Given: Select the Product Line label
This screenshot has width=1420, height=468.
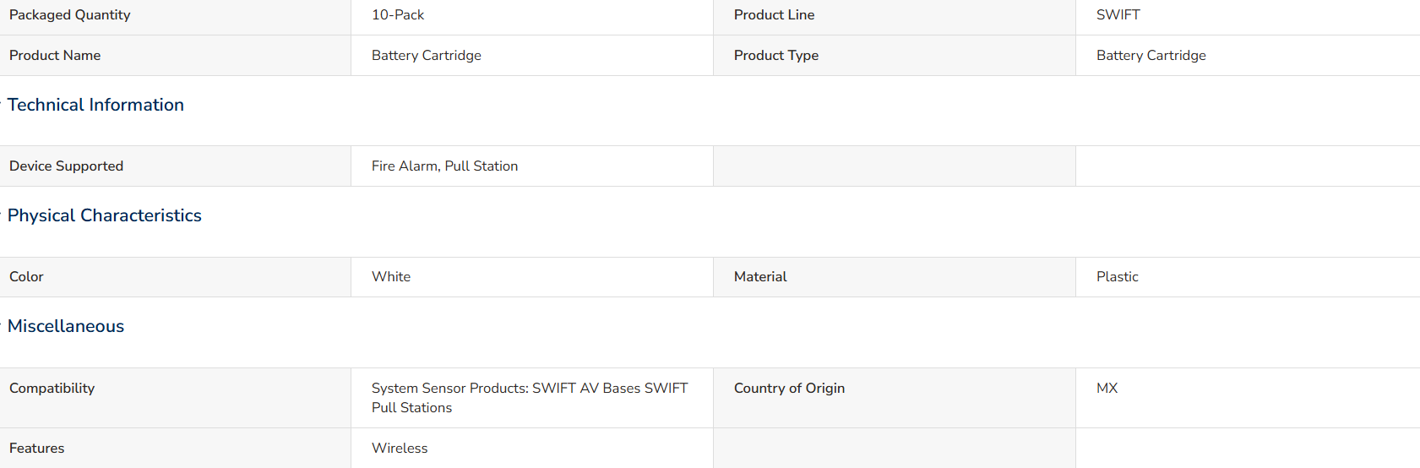Looking at the screenshot, I should click(775, 15).
